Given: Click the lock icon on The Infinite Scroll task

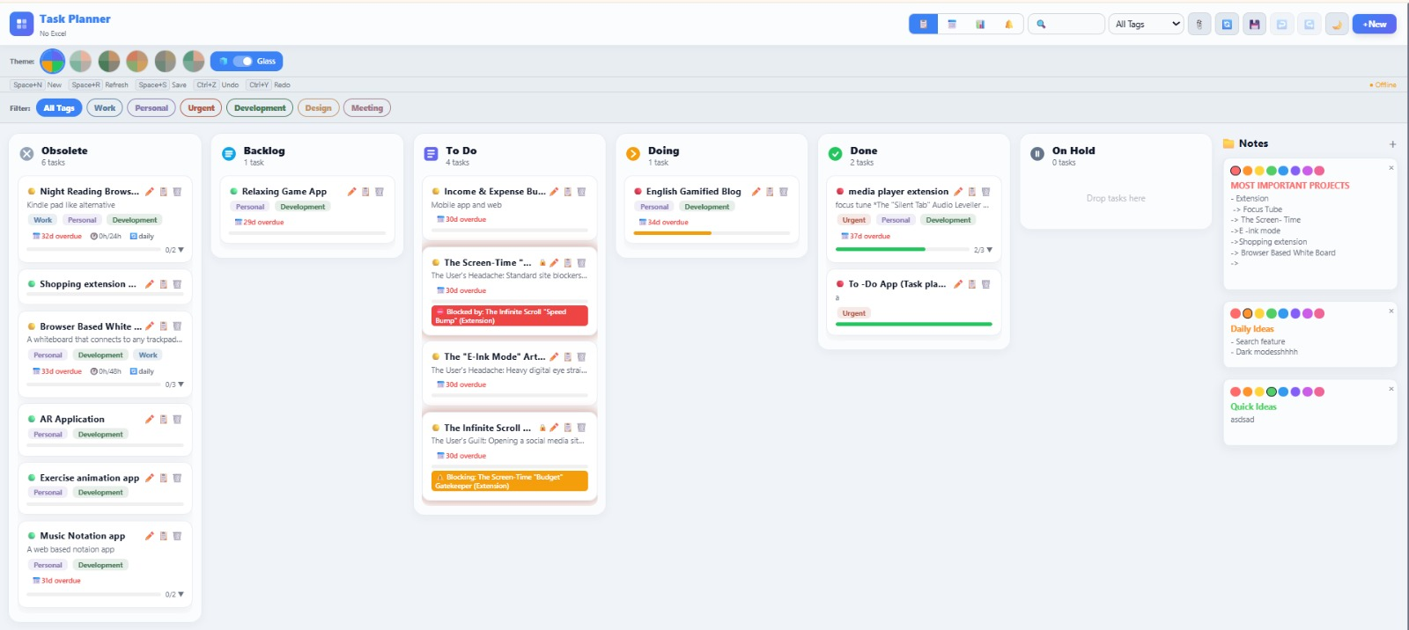Looking at the screenshot, I should click(x=542, y=429).
